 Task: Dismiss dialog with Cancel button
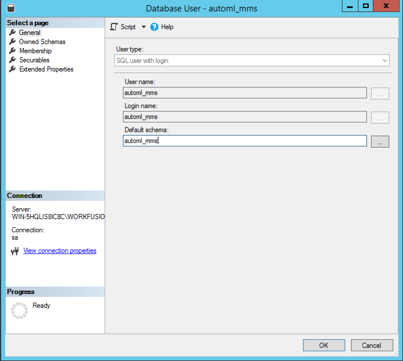(x=372, y=345)
